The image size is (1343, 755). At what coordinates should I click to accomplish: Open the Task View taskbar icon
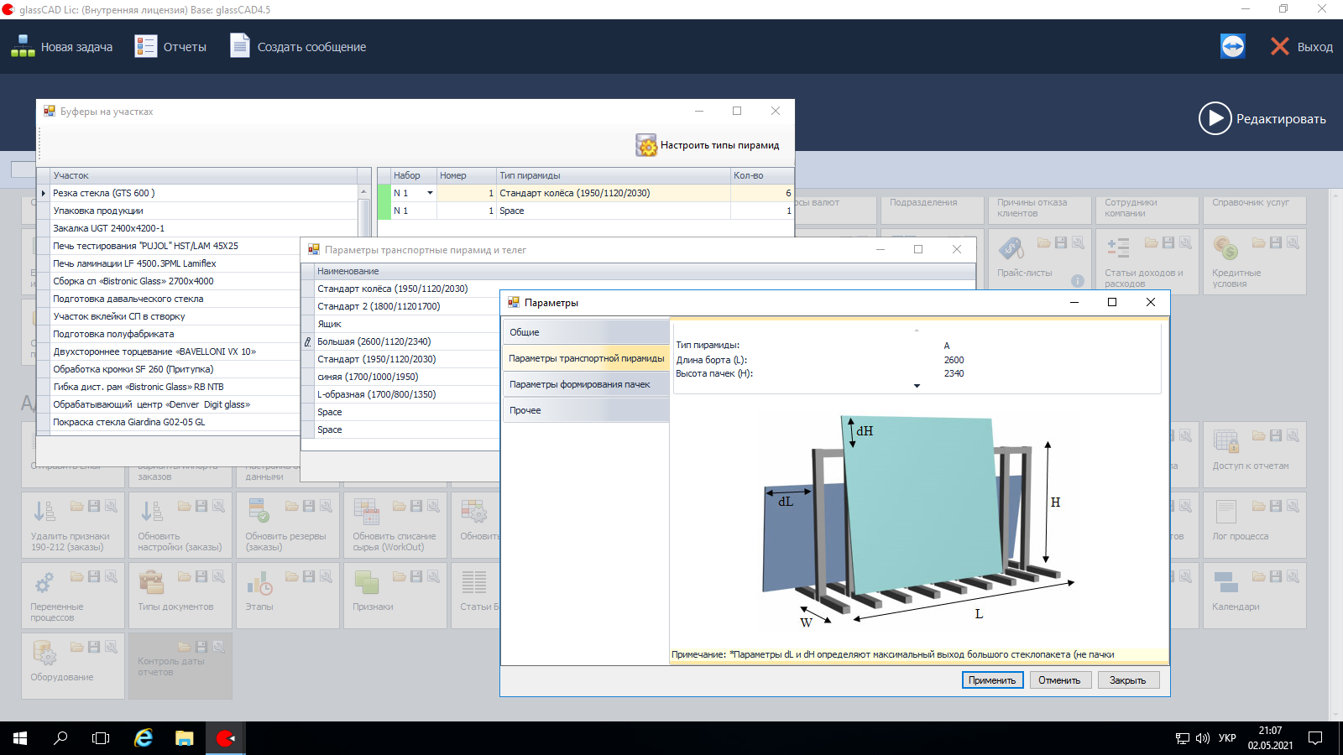point(101,738)
